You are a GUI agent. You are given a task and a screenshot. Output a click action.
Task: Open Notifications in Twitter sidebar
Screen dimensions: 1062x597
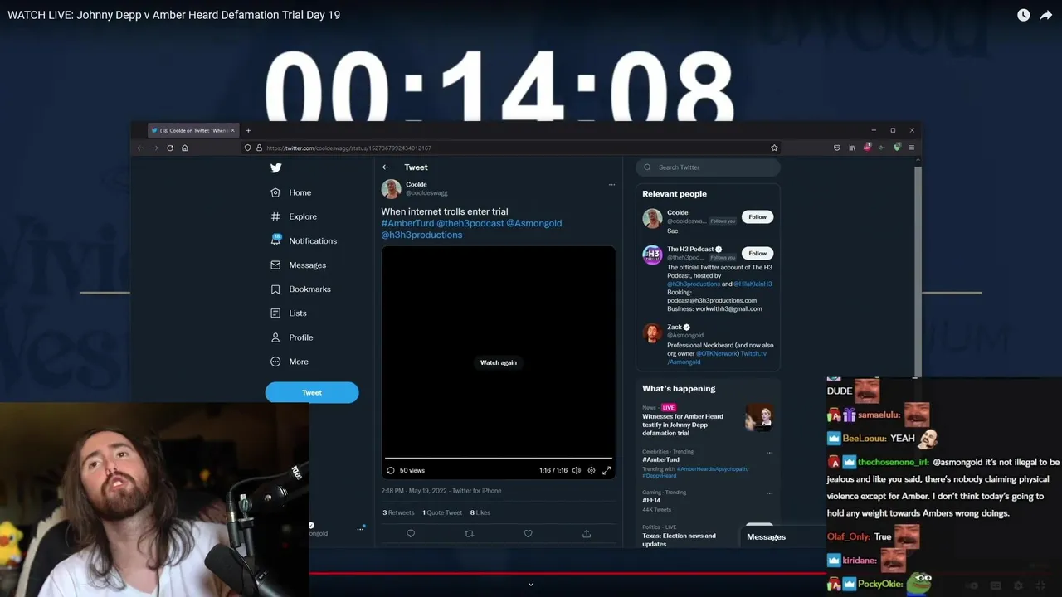pos(304,240)
